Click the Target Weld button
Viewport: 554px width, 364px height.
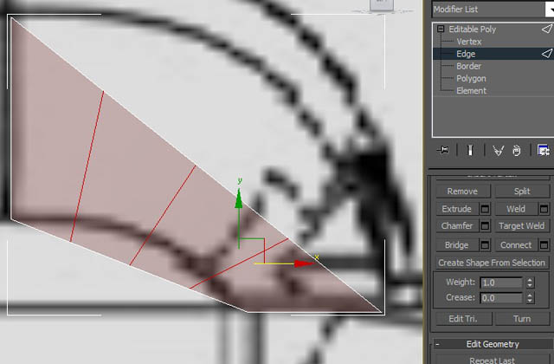[x=522, y=225]
